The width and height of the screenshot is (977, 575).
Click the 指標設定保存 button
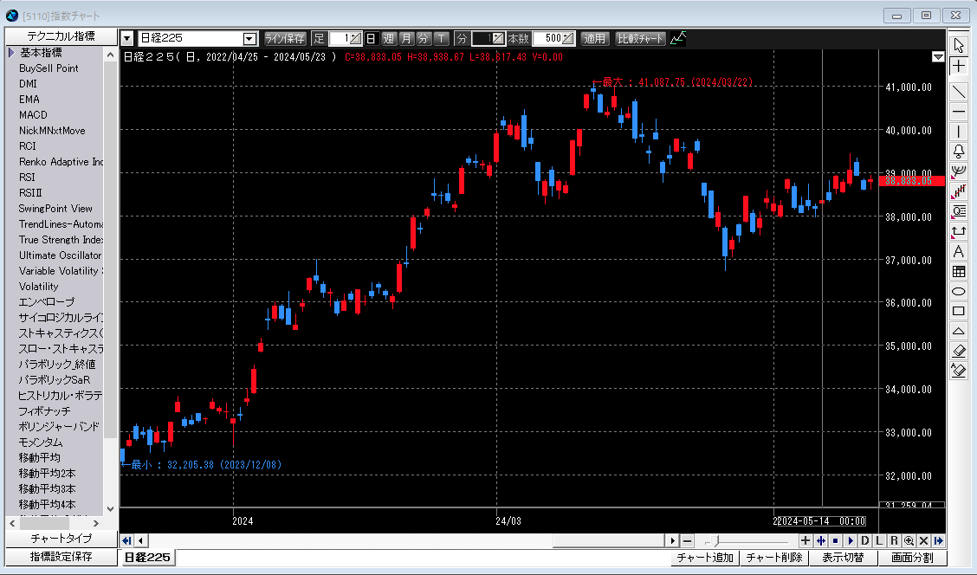click(61, 557)
